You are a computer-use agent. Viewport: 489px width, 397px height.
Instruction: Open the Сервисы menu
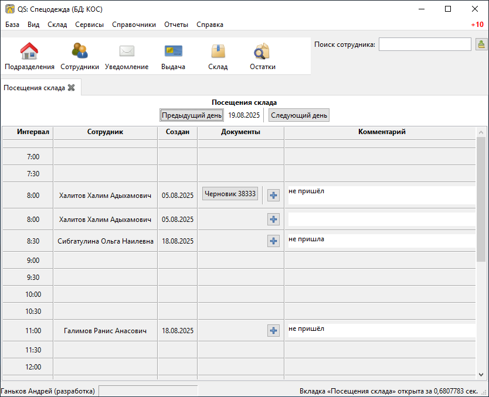tap(89, 25)
